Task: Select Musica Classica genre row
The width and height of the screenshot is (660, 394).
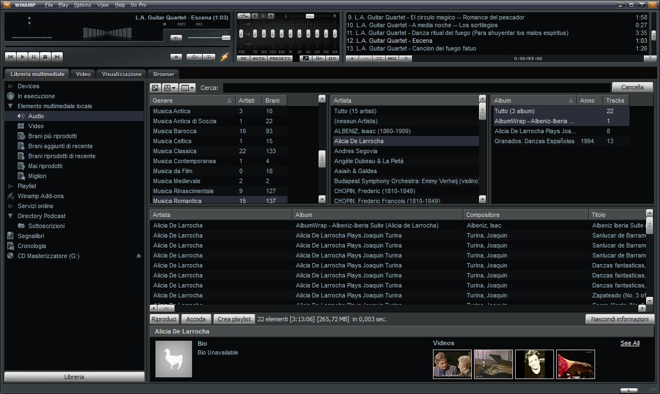Action: tap(219, 151)
